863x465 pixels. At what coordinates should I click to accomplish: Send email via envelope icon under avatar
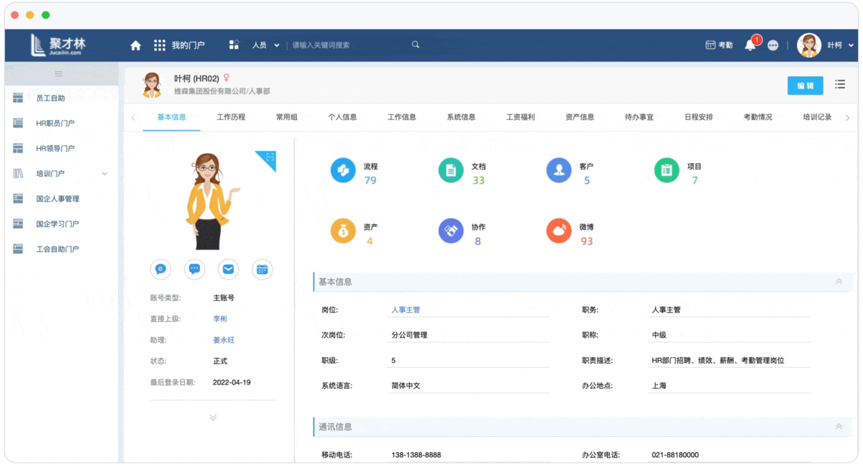pos(228,270)
